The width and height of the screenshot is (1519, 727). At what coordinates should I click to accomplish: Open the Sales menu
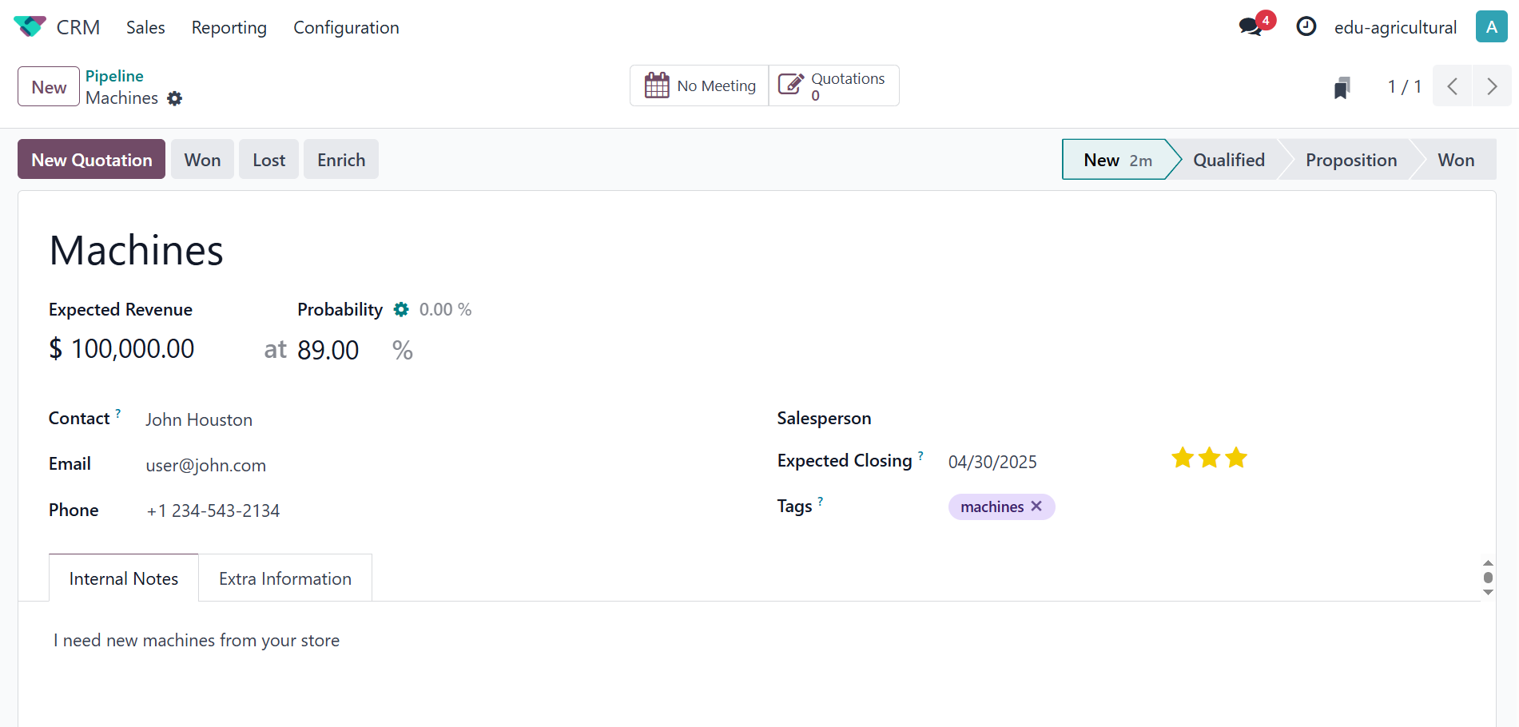(145, 27)
